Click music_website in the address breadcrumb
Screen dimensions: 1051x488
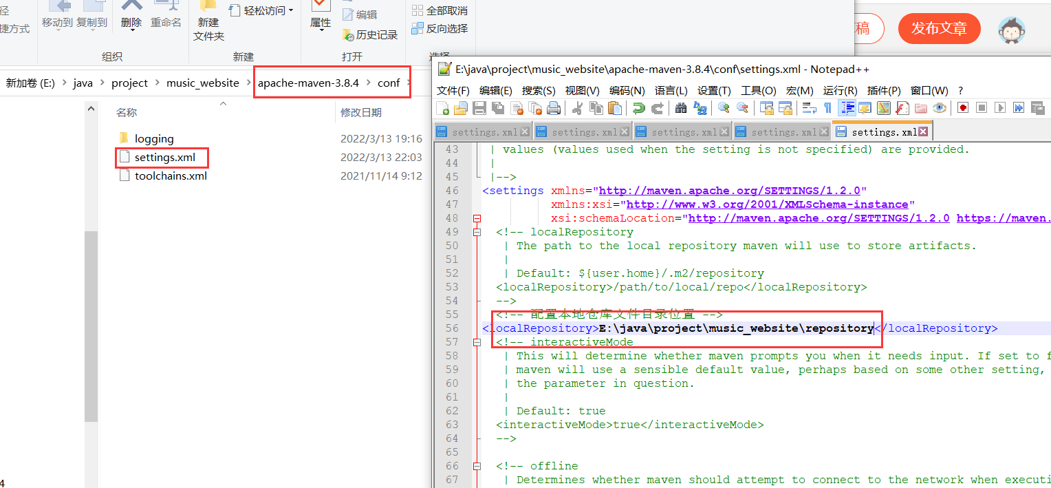203,83
